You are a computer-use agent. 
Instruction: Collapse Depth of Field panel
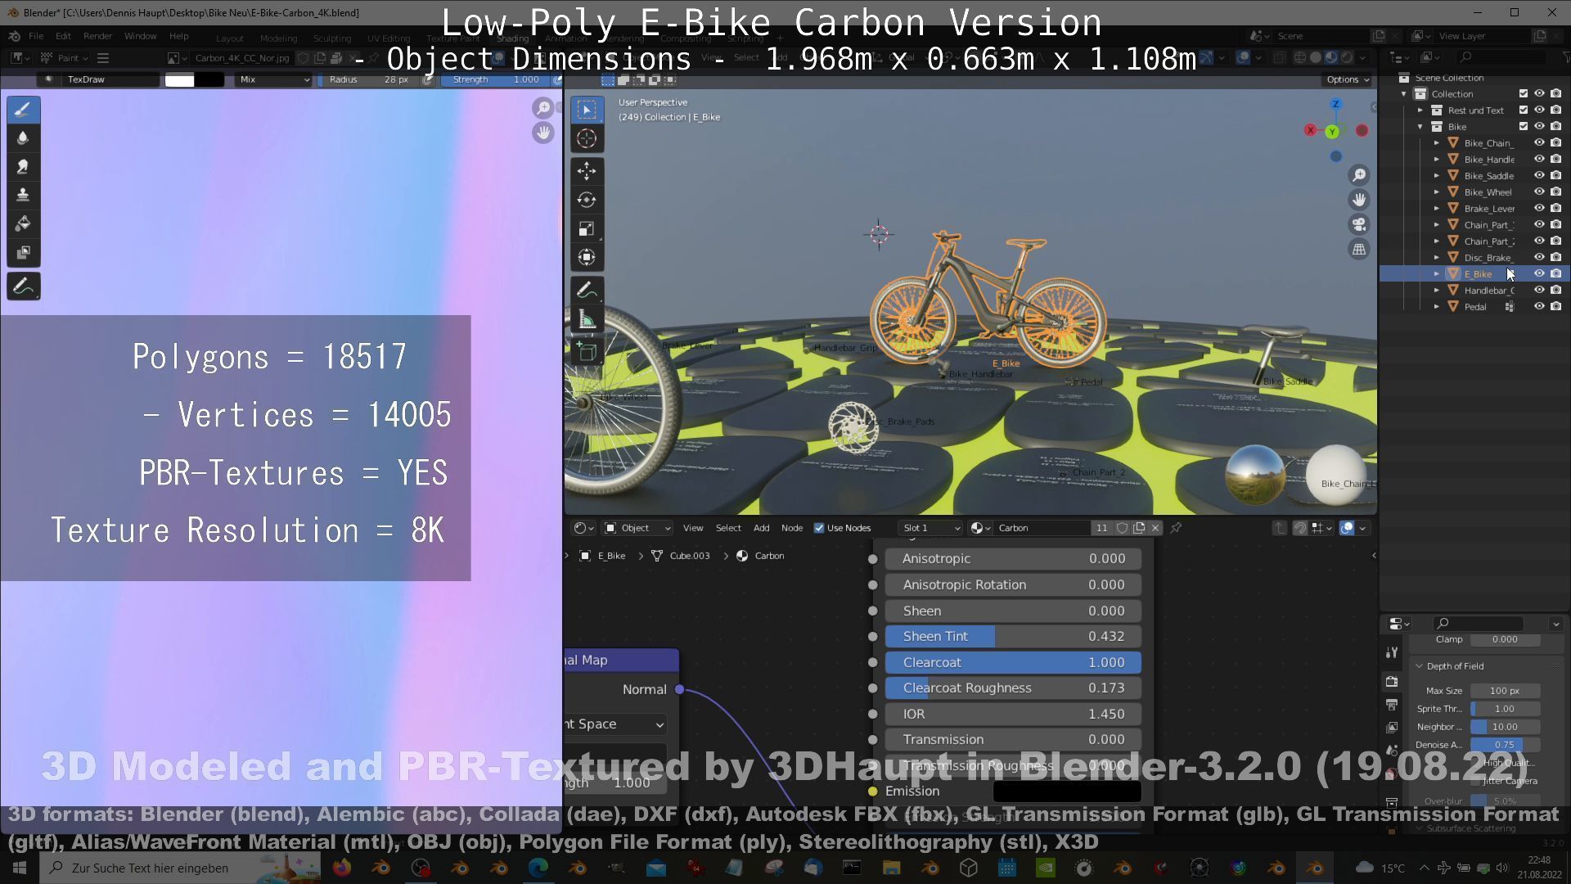coord(1455,666)
